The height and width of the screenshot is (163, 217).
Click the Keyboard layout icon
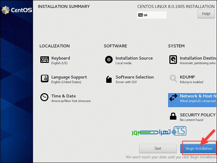pos(44,60)
